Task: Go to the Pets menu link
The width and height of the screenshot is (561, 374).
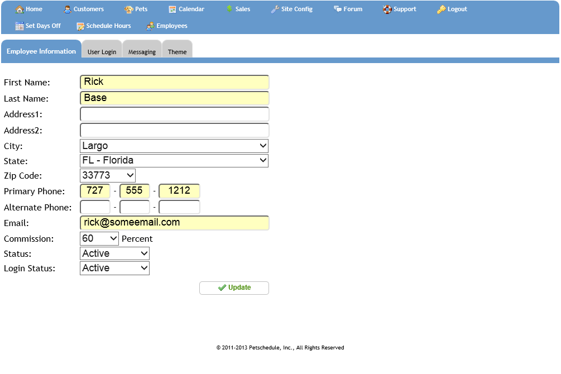Action: (141, 9)
